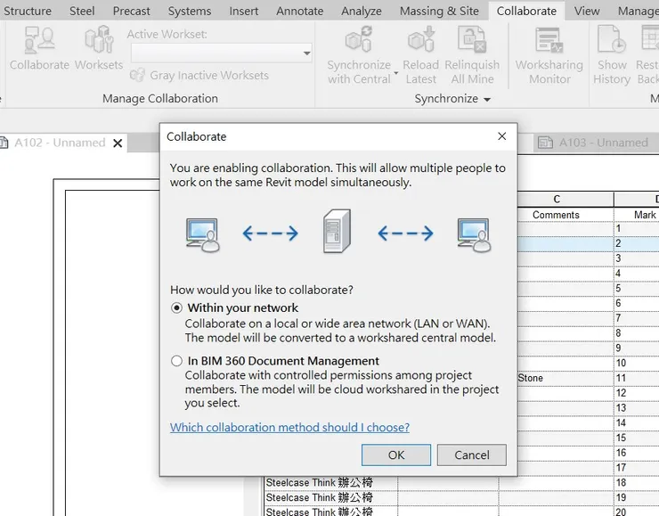Open the Annotate ribbon tab
The width and height of the screenshot is (659, 516).
299,11
